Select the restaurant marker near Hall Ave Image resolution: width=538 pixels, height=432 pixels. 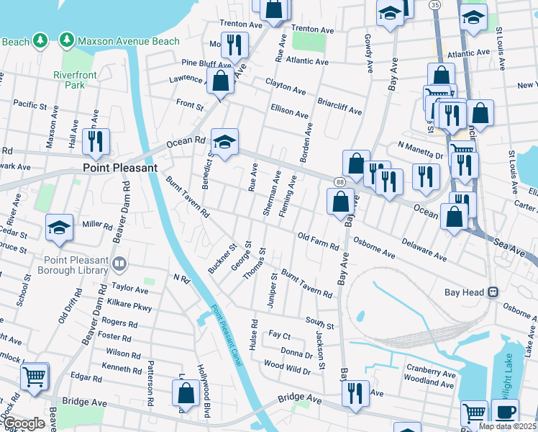(96, 144)
